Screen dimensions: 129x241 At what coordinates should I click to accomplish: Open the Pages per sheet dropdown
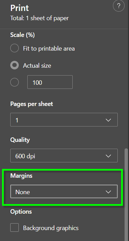[64, 120]
